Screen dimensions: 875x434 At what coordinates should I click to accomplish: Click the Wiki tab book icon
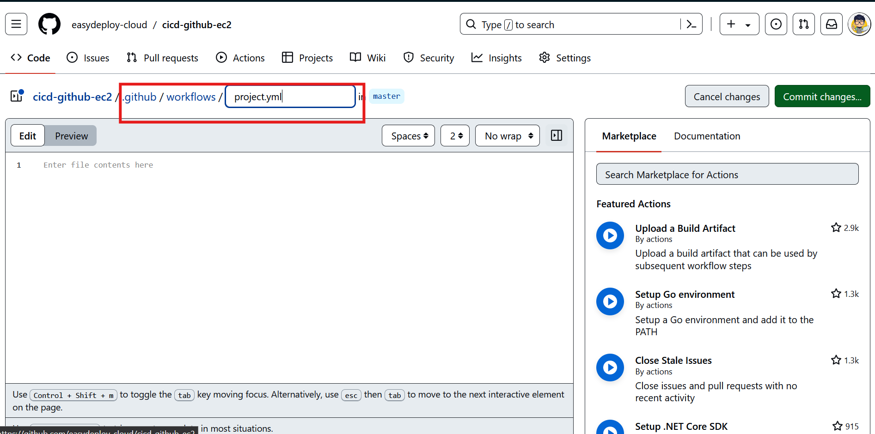click(355, 57)
